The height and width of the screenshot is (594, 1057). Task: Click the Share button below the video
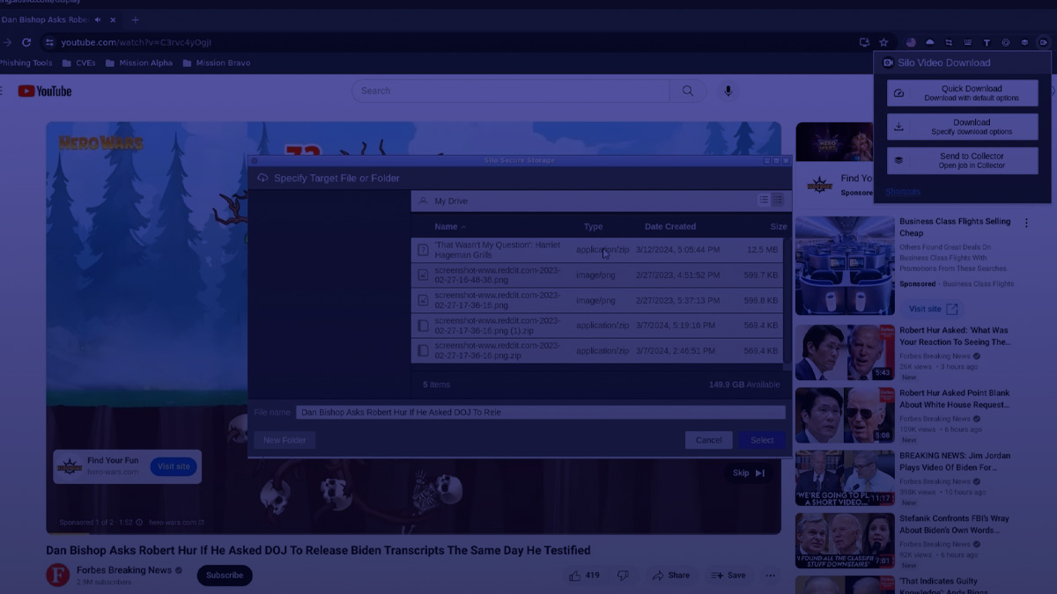(670, 576)
